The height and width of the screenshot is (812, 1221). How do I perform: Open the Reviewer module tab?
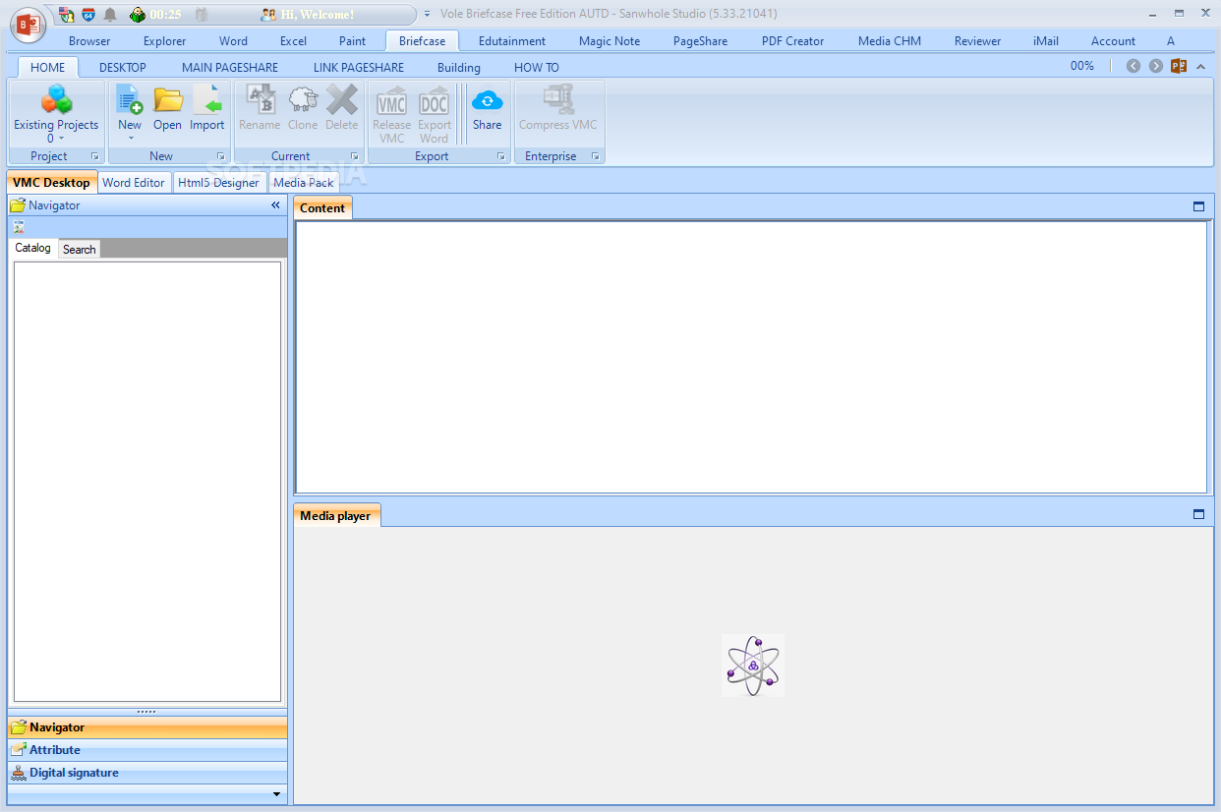coord(977,41)
